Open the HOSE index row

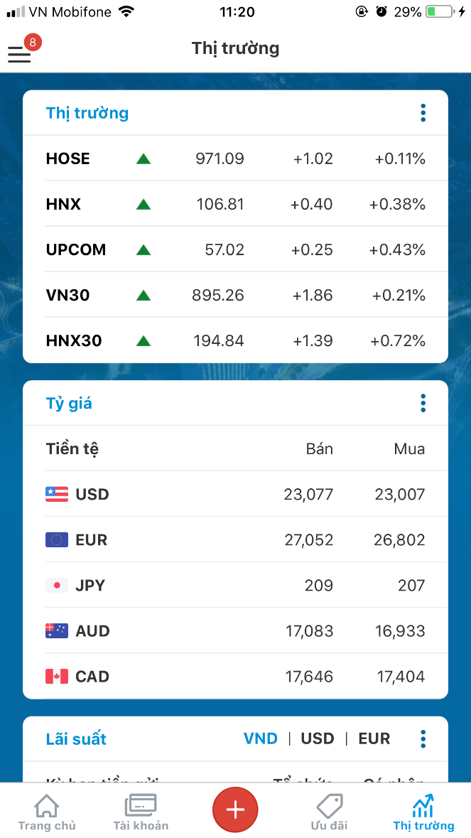point(235,159)
